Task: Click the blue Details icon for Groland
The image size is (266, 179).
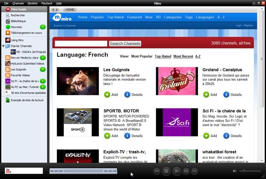Action: pos(226,95)
